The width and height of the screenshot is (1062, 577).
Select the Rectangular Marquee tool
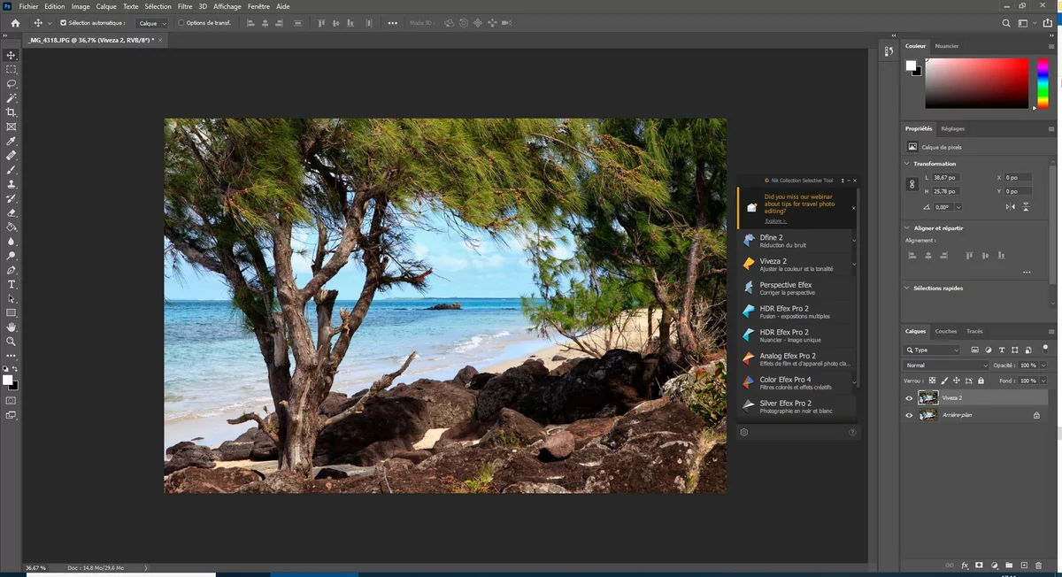tap(12, 69)
